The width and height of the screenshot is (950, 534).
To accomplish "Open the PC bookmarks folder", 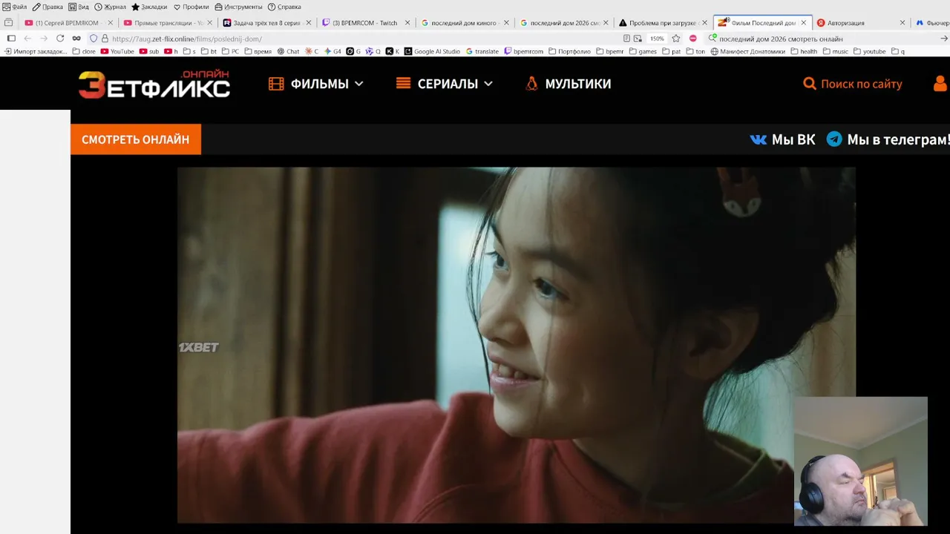I will pyautogui.click(x=230, y=51).
